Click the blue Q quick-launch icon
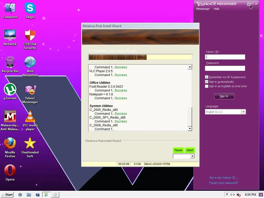The width and height of the screenshot is (264, 198). pos(38,195)
